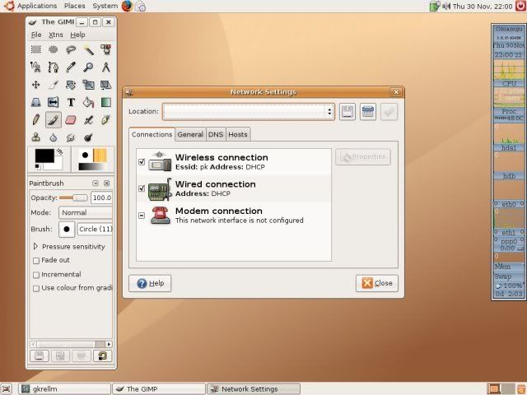This screenshot has height=395, width=527.
Task: Pick the Pencil tool
Action: click(36, 119)
